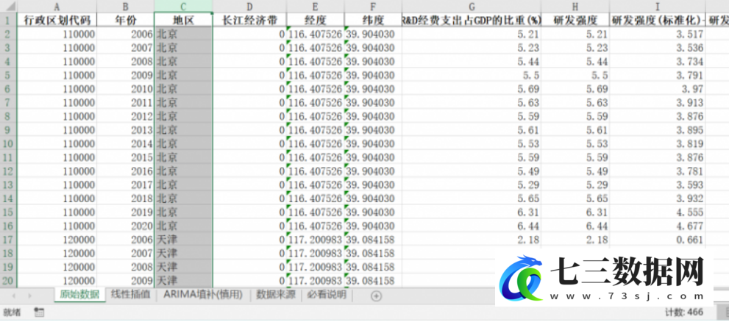Viewport: 729px width, 322px height.
Task: Go to the 数据来源 sheet tab
Action: pos(276,295)
